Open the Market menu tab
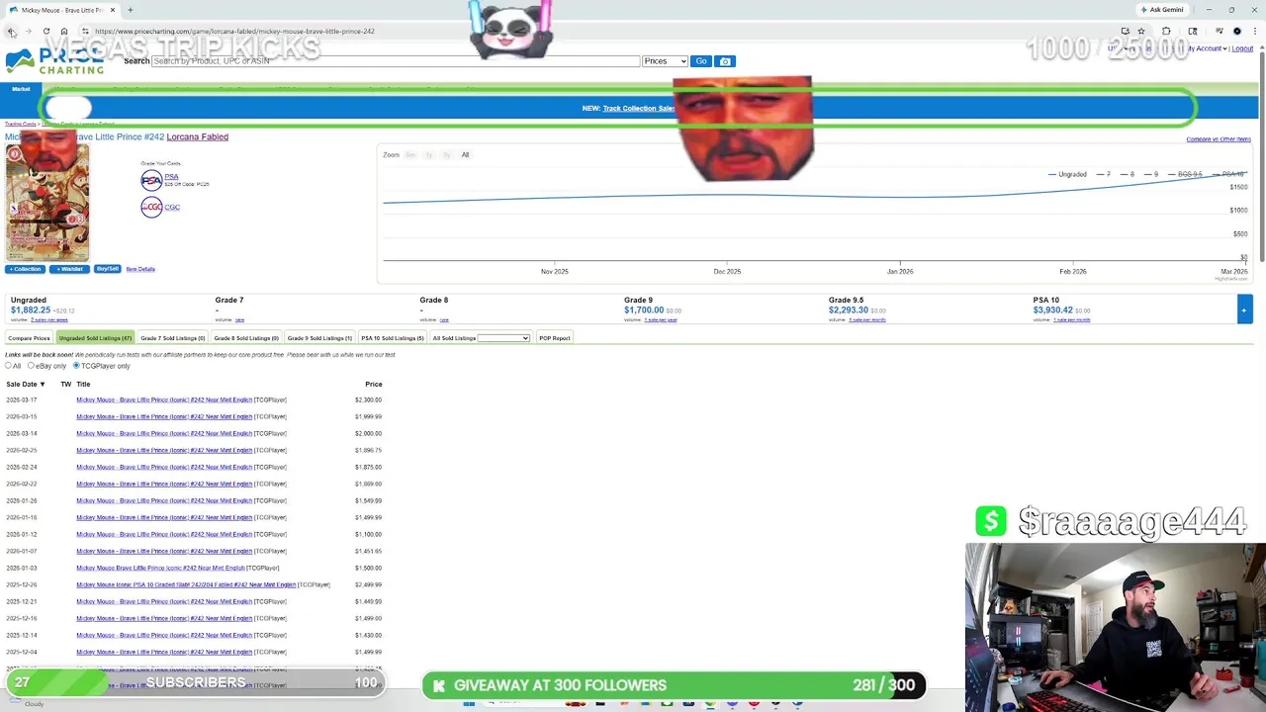This screenshot has width=1266, height=712. point(21,89)
